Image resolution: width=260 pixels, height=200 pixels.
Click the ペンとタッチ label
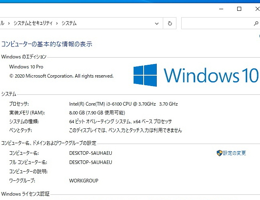point(20,130)
